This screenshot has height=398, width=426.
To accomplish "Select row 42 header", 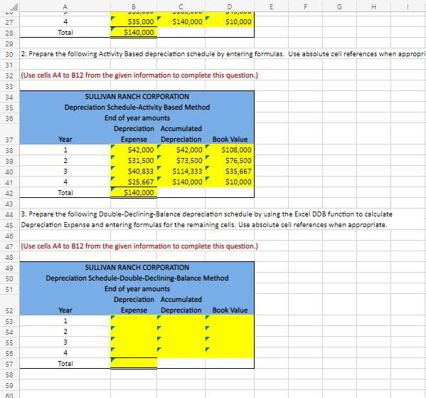I will pos(9,193).
